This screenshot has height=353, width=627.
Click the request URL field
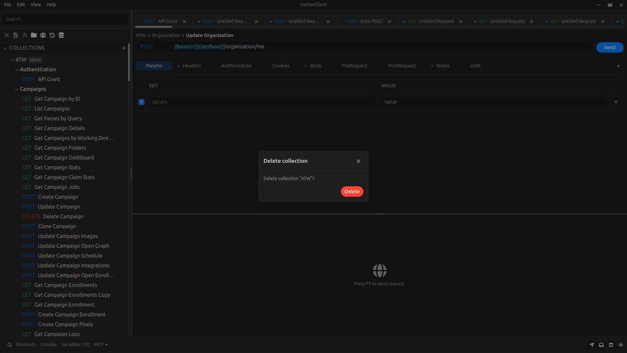coord(382,47)
